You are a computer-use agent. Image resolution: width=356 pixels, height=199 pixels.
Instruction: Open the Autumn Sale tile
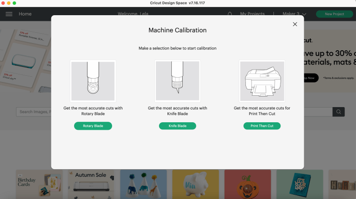(x=91, y=184)
